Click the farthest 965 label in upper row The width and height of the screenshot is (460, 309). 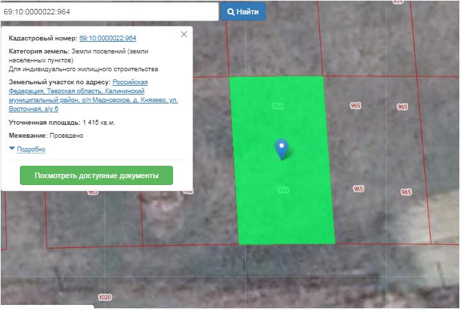[x=402, y=107]
